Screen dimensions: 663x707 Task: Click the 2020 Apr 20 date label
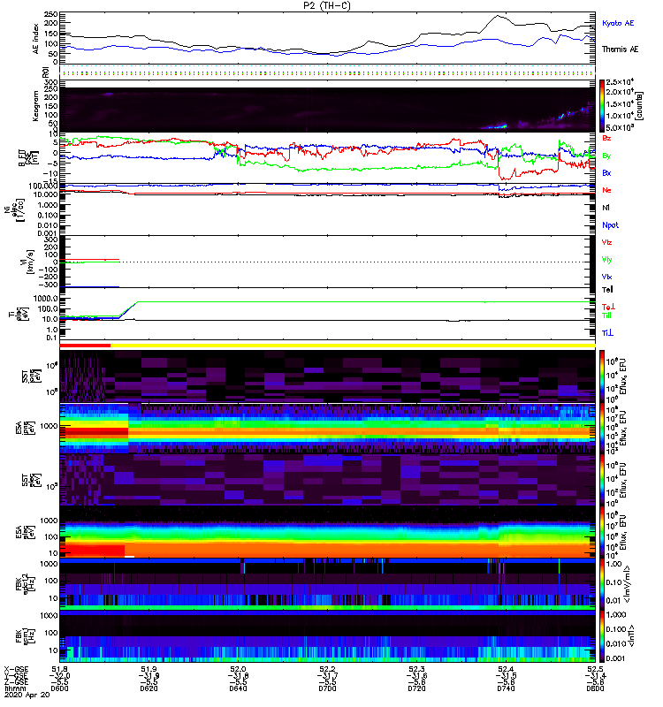pos(27,695)
